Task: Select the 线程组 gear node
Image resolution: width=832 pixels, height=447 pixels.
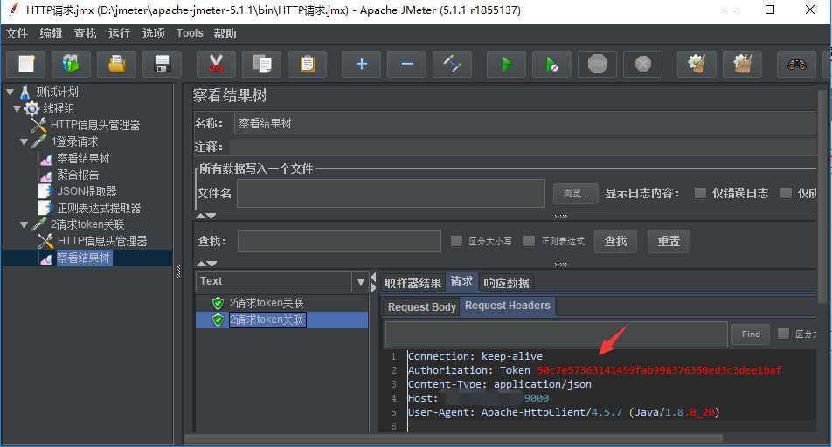Action: (50, 109)
